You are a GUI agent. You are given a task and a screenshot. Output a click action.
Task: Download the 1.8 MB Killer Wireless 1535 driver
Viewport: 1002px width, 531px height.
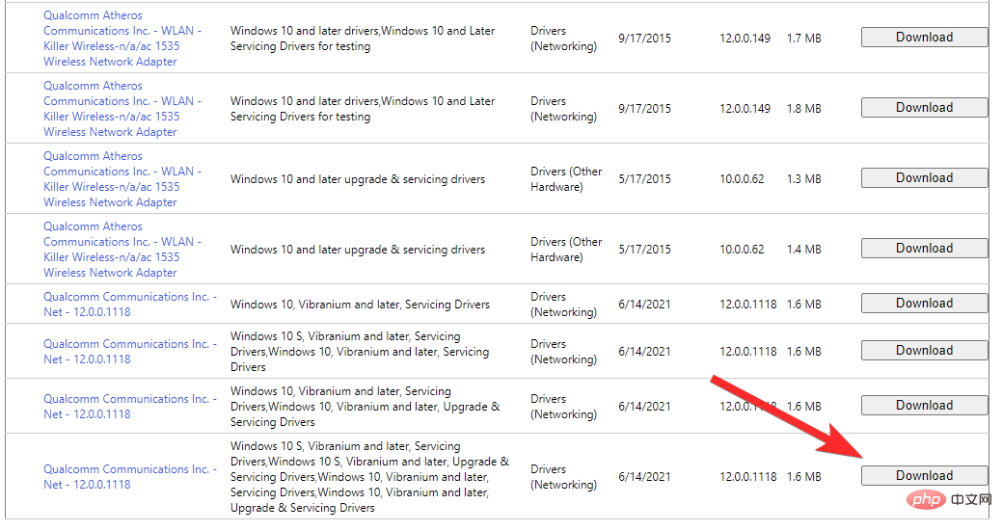point(924,107)
